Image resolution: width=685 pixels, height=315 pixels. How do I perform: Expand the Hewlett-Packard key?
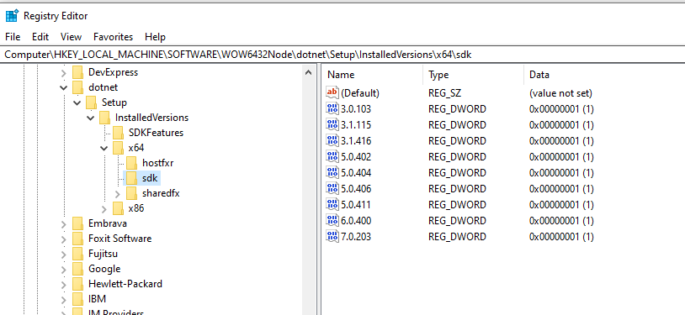64,285
